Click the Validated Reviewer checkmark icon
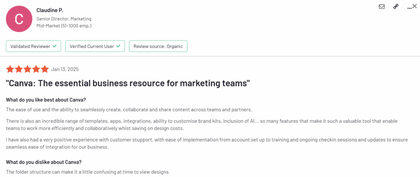420x177 pixels. coord(55,47)
